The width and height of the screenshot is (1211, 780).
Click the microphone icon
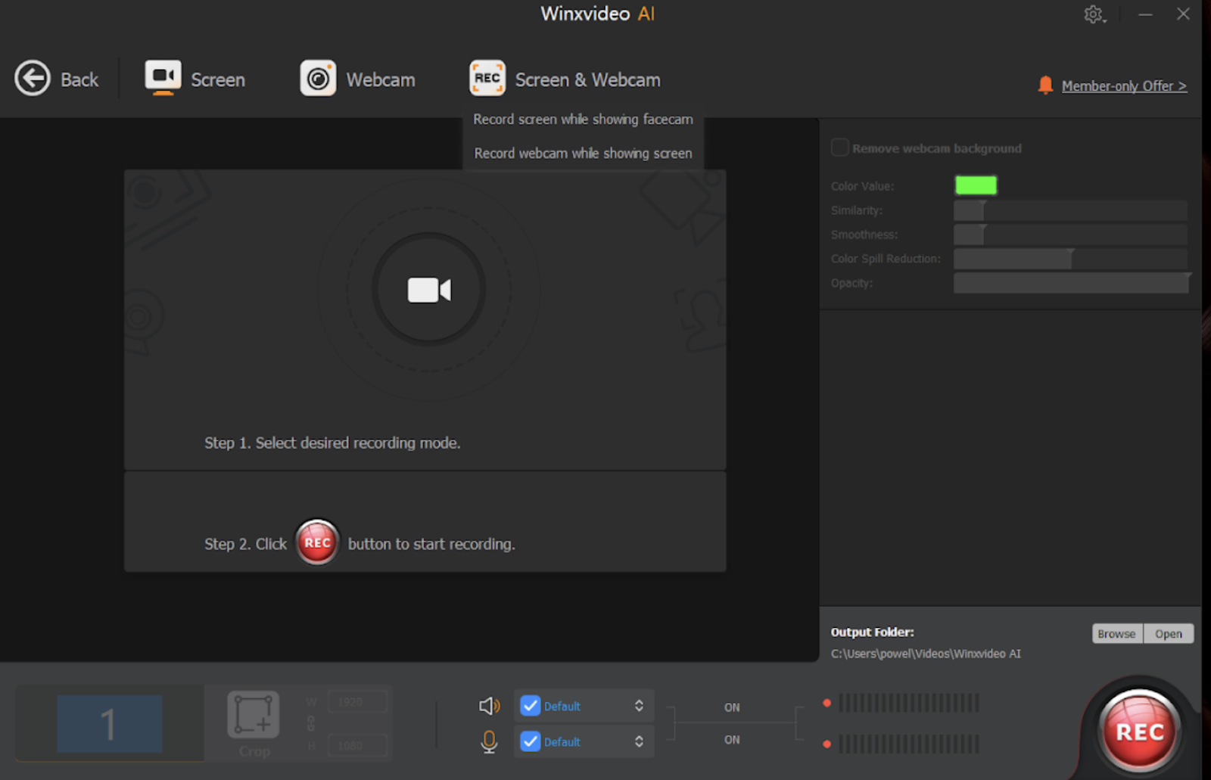coord(489,741)
